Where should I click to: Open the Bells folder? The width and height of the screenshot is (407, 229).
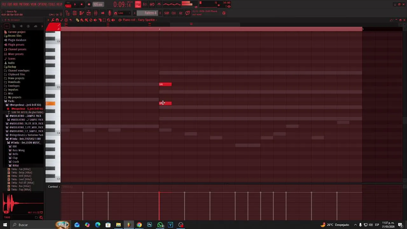pyautogui.click(x=15, y=154)
